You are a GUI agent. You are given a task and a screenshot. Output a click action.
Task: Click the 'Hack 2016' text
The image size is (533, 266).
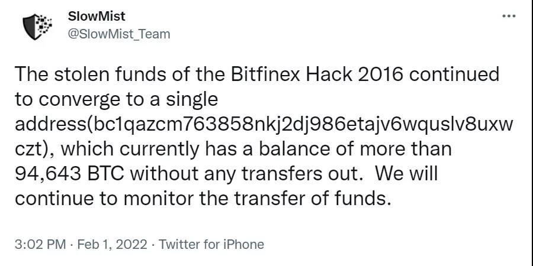pos(355,74)
